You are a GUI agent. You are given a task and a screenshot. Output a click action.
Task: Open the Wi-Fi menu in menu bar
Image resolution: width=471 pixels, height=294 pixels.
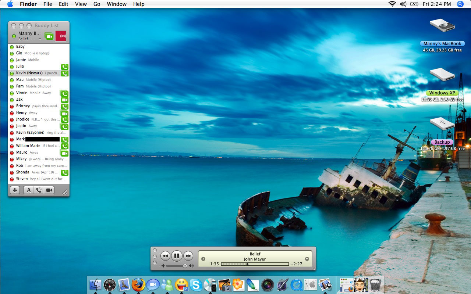(392, 4)
